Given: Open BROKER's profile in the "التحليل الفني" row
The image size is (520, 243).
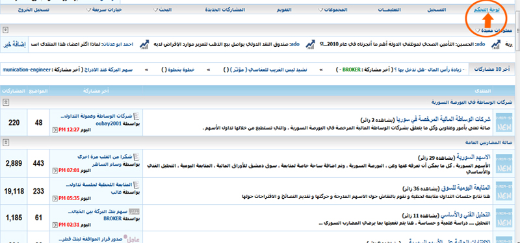Looking at the screenshot, I should 112,219.
